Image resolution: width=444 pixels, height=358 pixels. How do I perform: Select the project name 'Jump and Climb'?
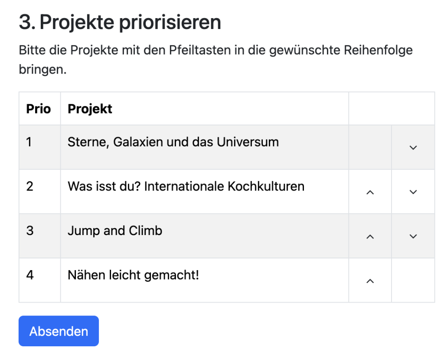(115, 231)
